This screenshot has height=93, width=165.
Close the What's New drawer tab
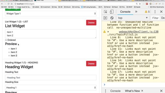pos(142,91)
